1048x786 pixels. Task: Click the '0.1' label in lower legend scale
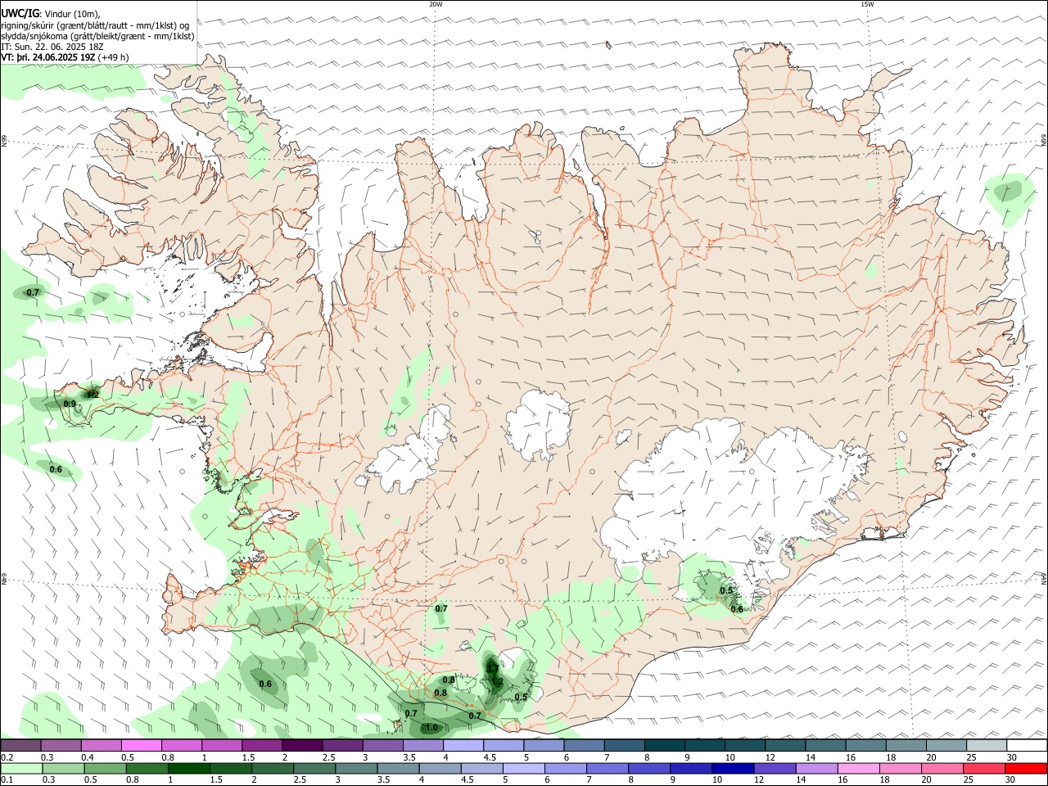click(x=7, y=779)
